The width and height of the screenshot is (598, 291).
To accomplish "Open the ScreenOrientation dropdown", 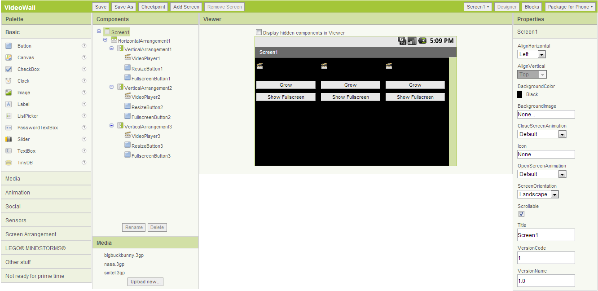I will (538, 194).
